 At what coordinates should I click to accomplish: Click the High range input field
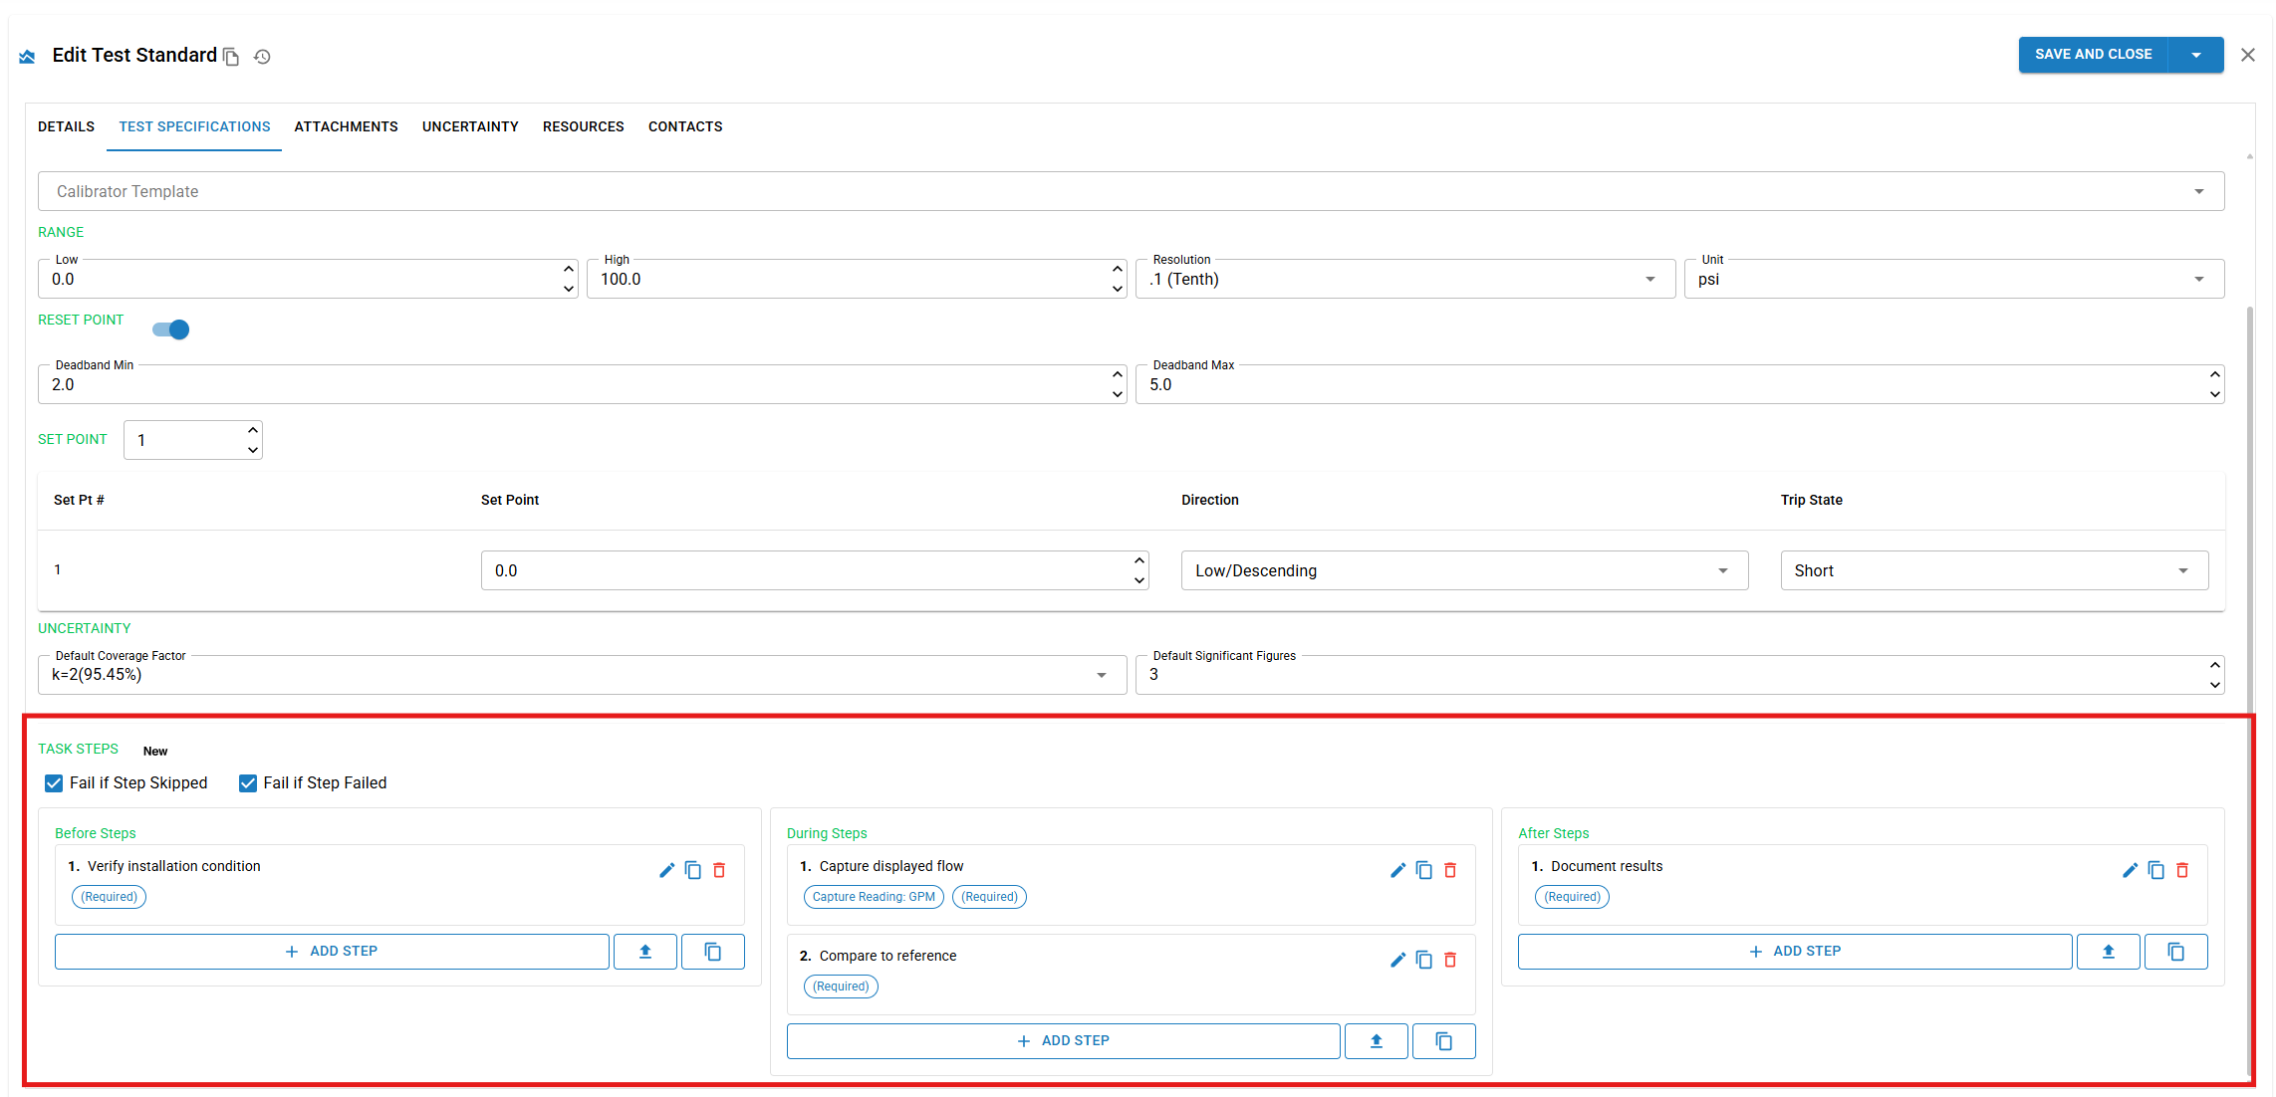tap(857, 279)
